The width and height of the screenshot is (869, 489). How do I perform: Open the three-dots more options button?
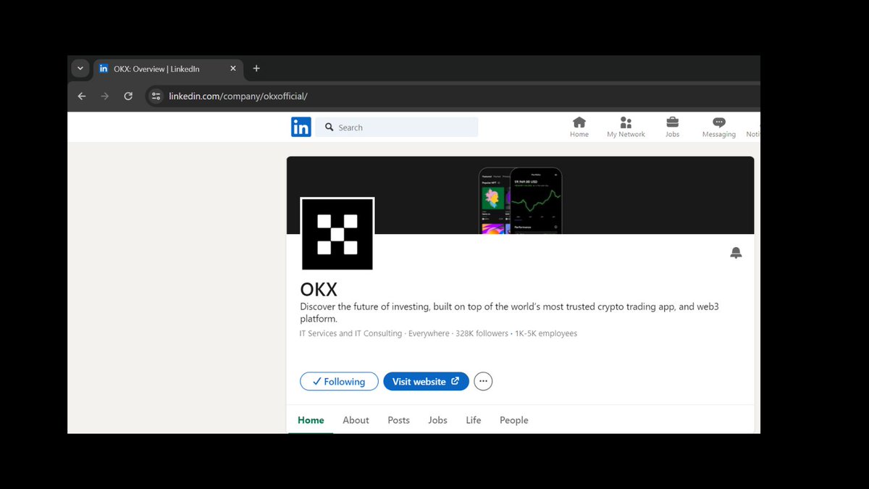point(483,382)
